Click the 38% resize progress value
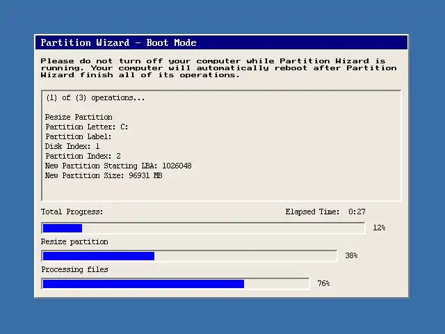The width and height of the screenshot is (445, 334). pos(351,255)
